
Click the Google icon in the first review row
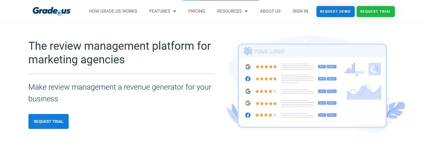[248, 67]
